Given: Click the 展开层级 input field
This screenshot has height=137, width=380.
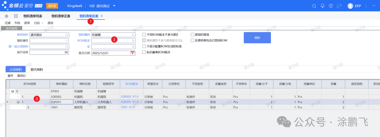Looking at the screenshot, I should [x=50, y=52].
